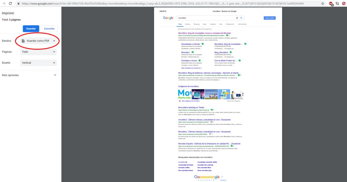Open the gray Skype extension icon

click(337, 3)
